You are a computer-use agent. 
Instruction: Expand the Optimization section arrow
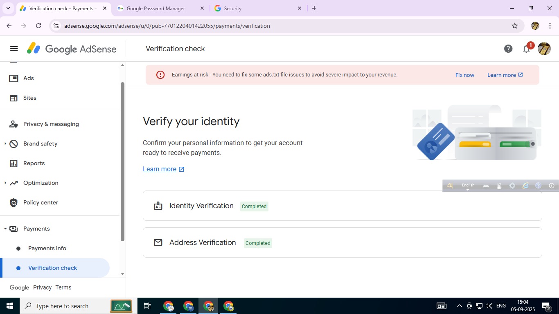coord(5,183)
